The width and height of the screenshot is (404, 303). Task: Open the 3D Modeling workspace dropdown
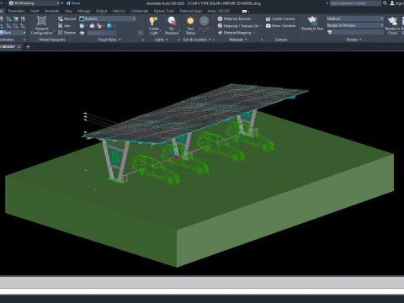34,3
